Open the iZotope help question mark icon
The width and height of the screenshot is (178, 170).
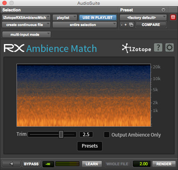158,48
